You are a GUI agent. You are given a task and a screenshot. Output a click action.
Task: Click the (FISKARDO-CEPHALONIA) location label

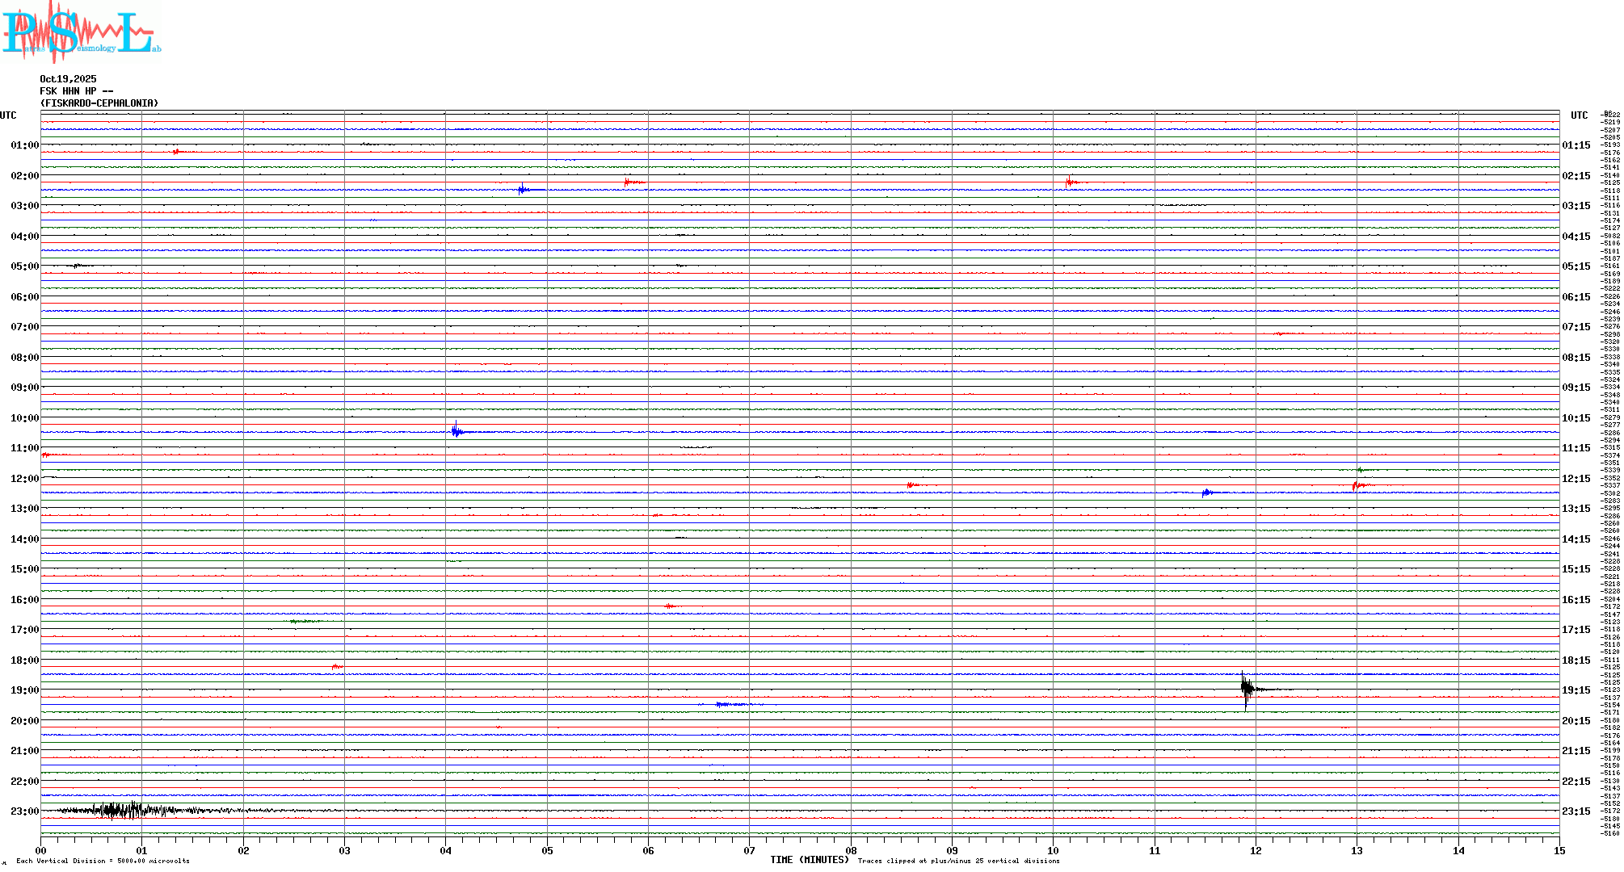pyautogui.click(x=99, y=103)
